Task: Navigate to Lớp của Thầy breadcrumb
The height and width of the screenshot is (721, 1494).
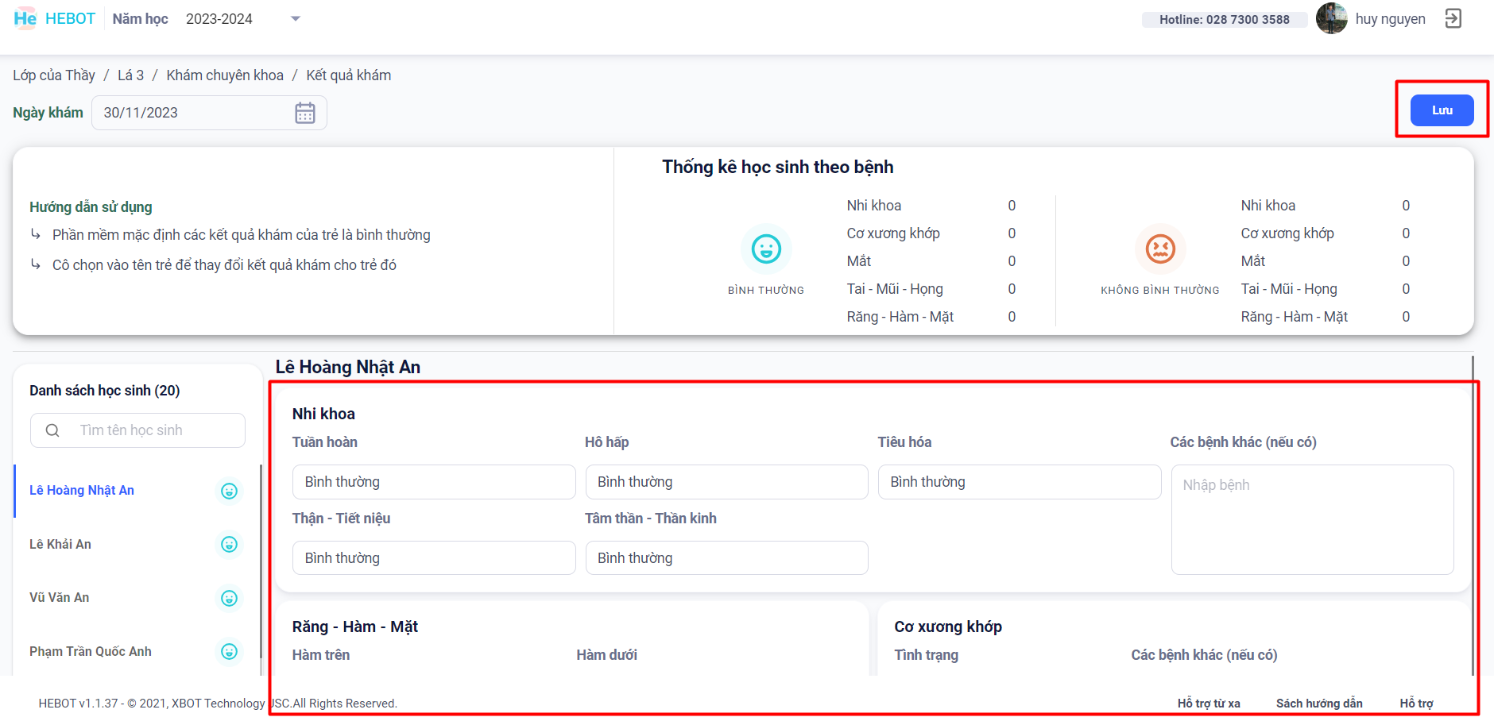Action: 54,75
